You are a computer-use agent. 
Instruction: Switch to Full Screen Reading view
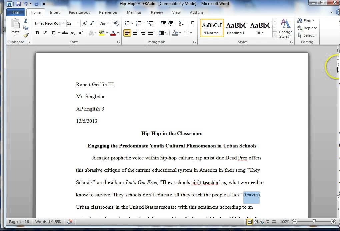pos(256,222)
